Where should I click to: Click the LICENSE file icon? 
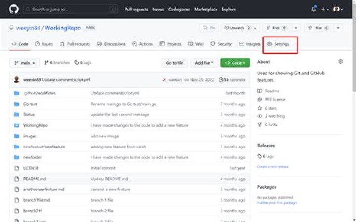click(17, 168)
